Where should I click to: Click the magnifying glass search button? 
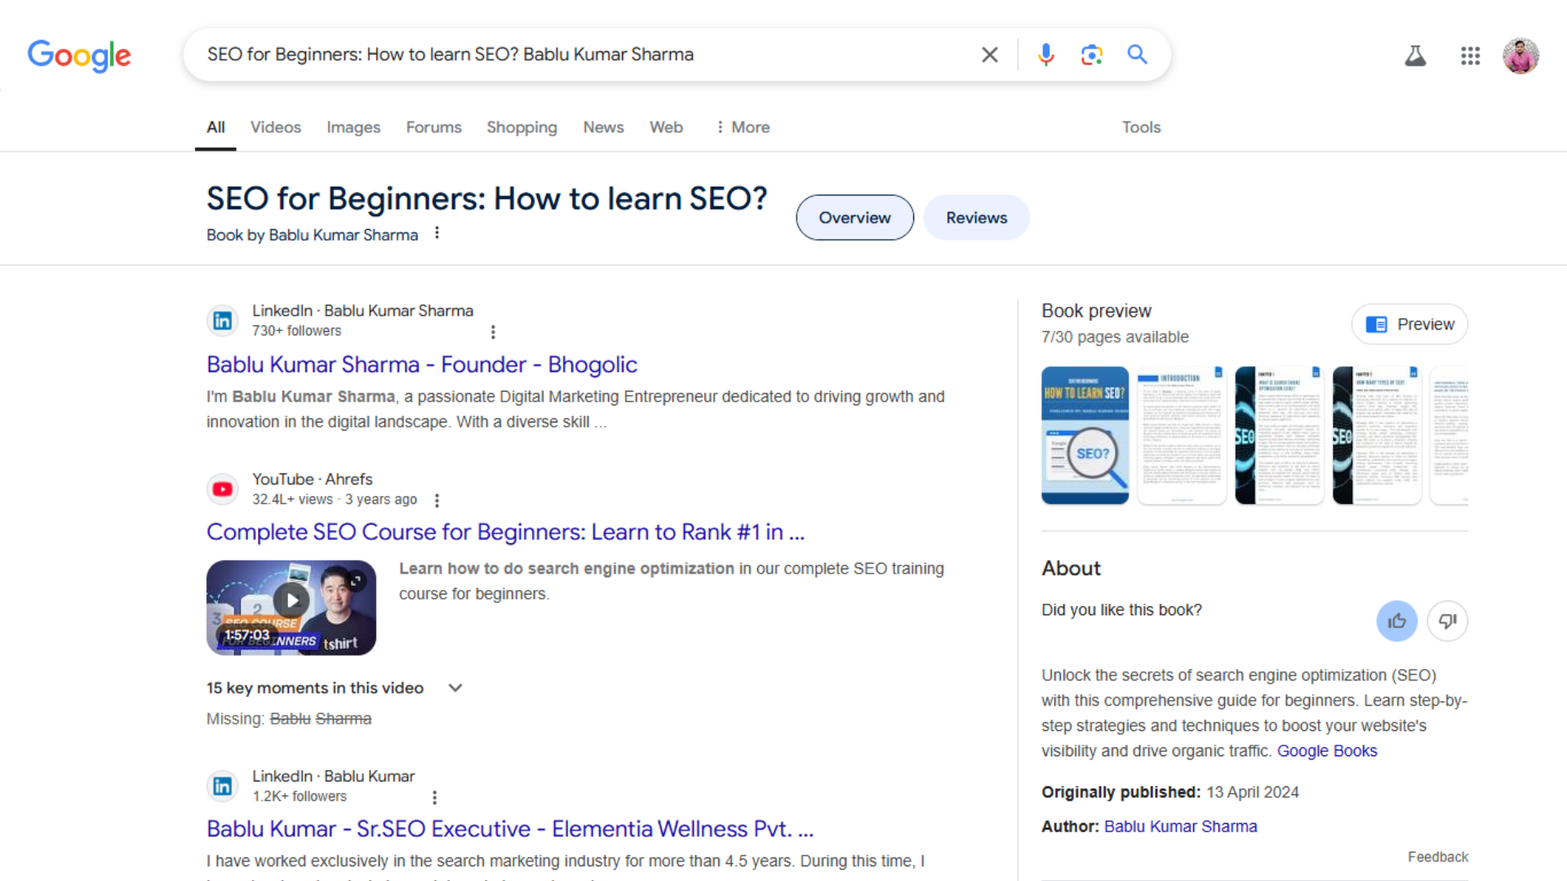(x=1137, y=55)
